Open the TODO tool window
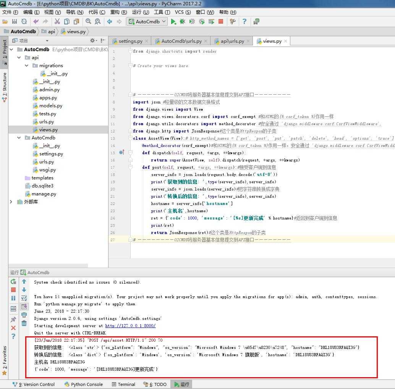Viewport: 395px width, 389px height. (x=155, y=384)
